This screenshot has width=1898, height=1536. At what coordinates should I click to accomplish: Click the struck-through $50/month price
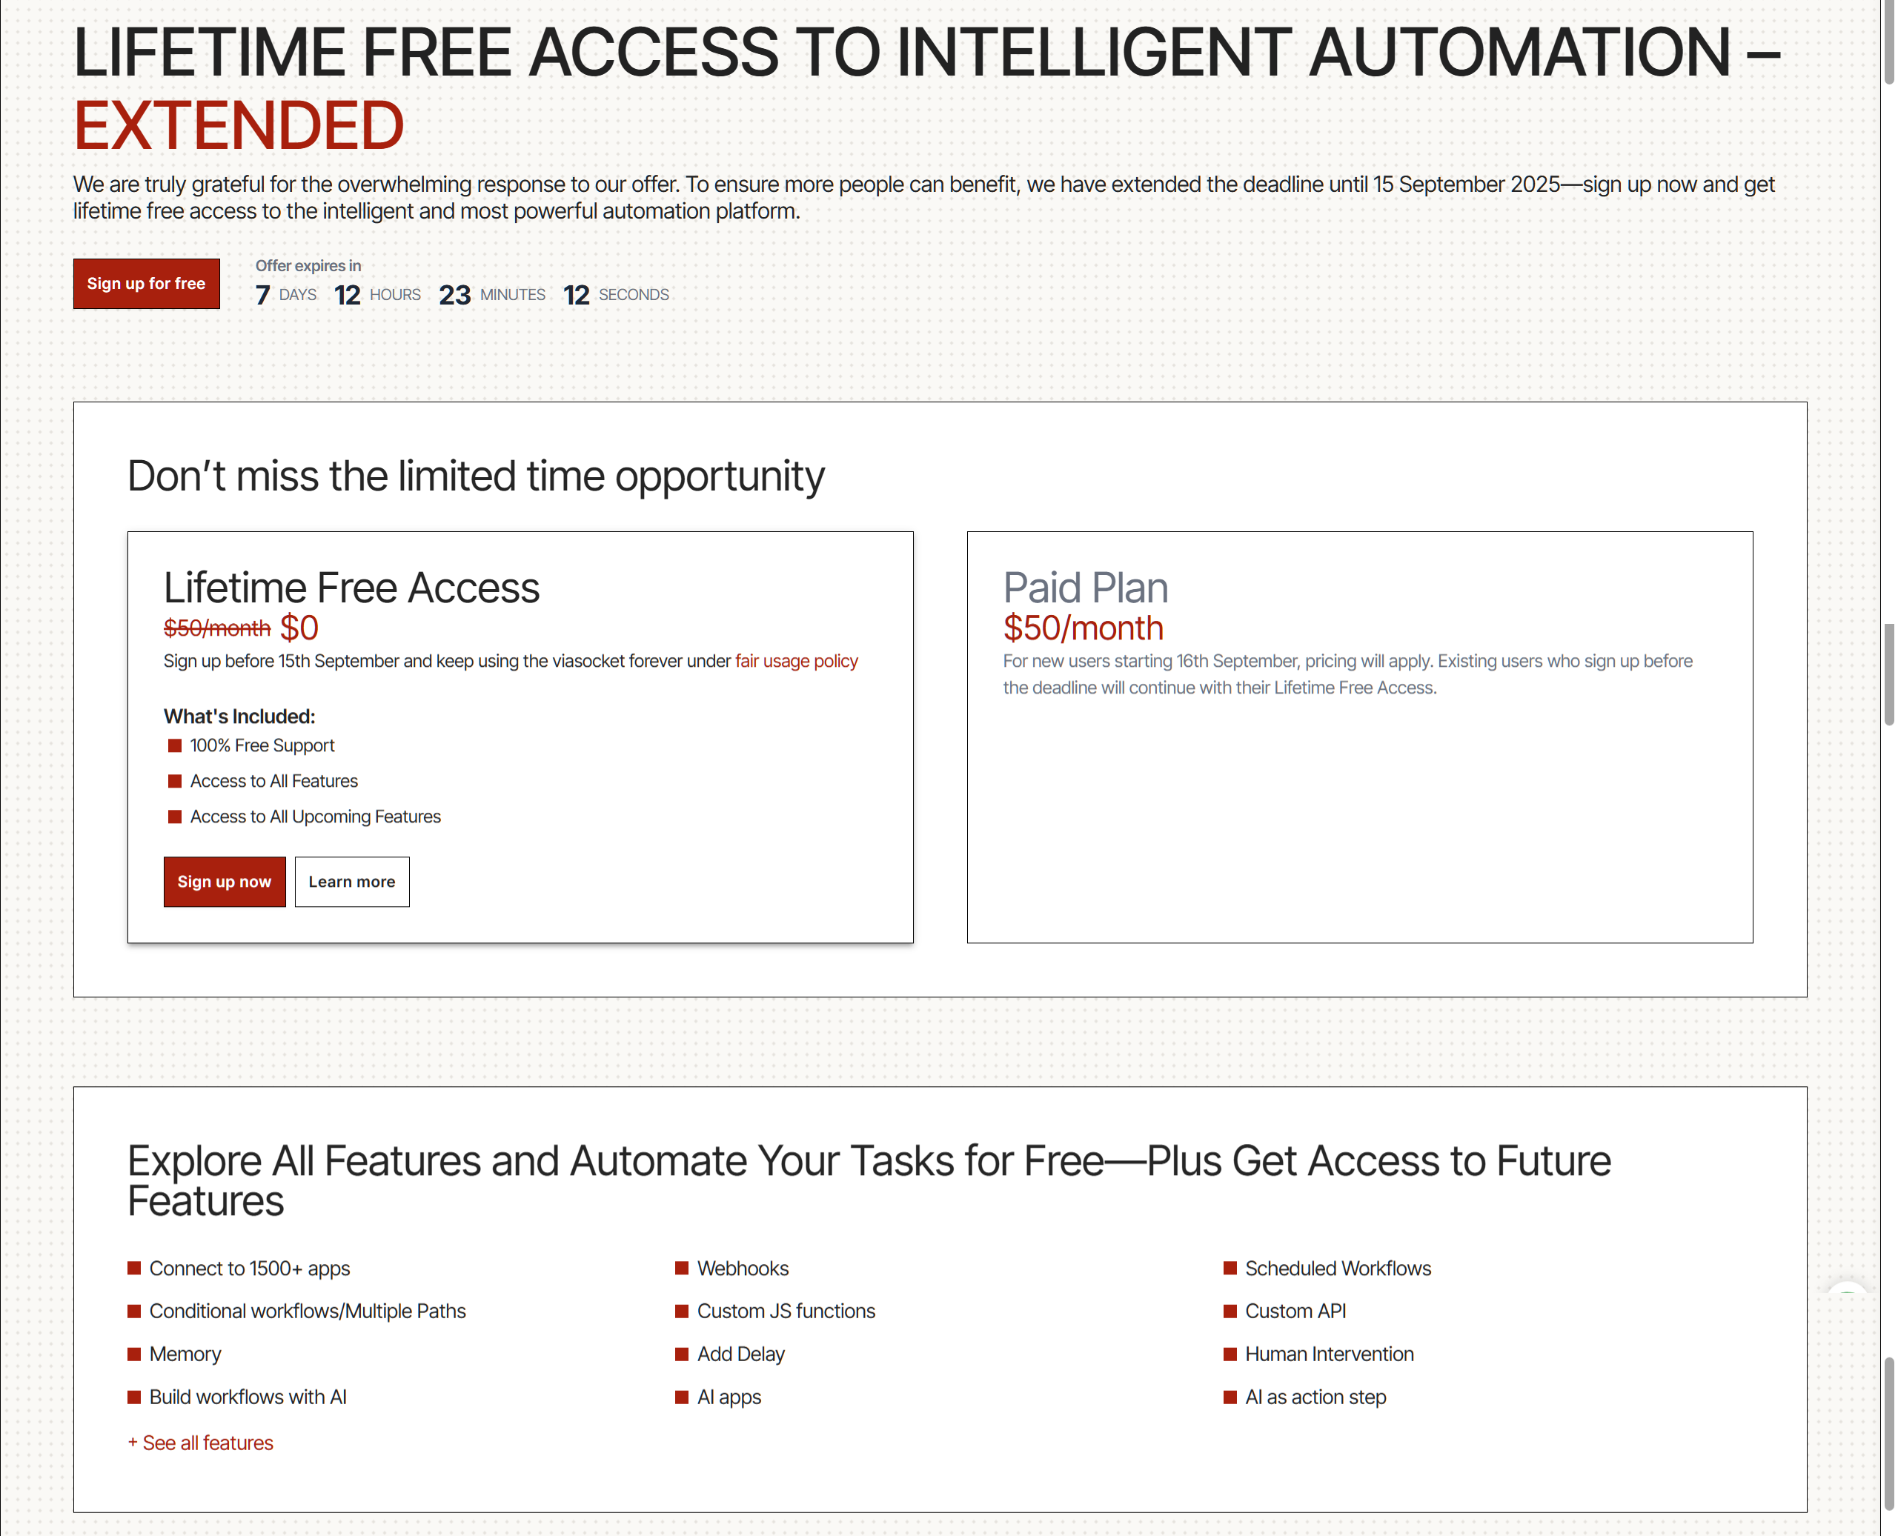pos(217,628)
